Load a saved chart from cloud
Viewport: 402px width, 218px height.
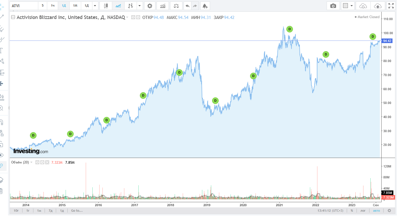363,6
